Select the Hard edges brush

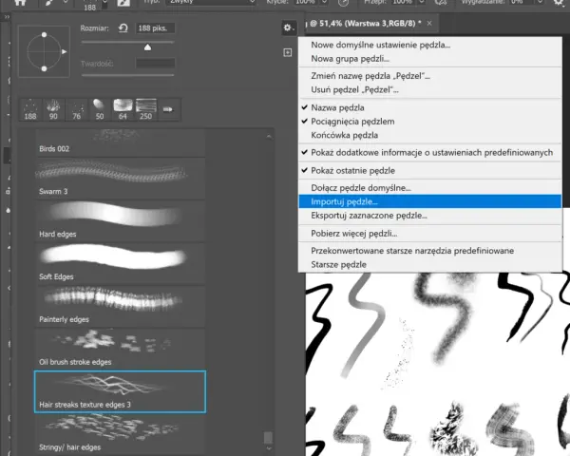pyautogui.click(x=120, y=221)
